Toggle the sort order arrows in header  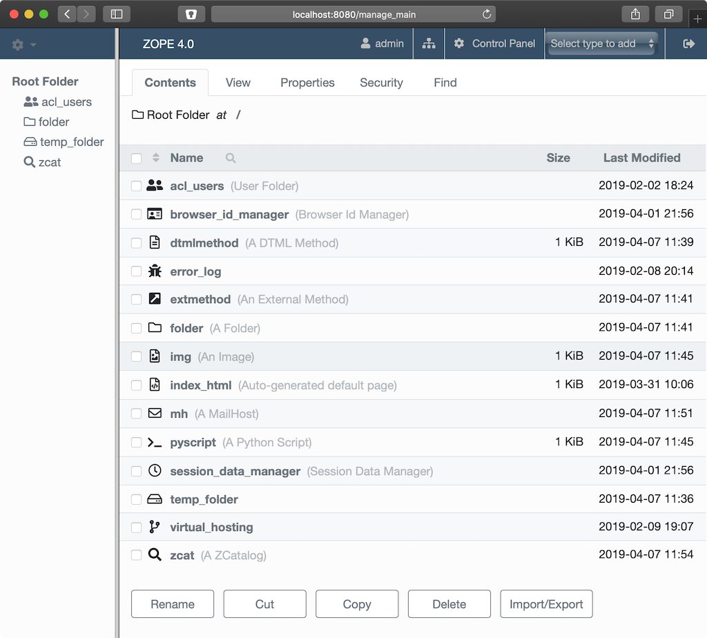pos(156,157)
